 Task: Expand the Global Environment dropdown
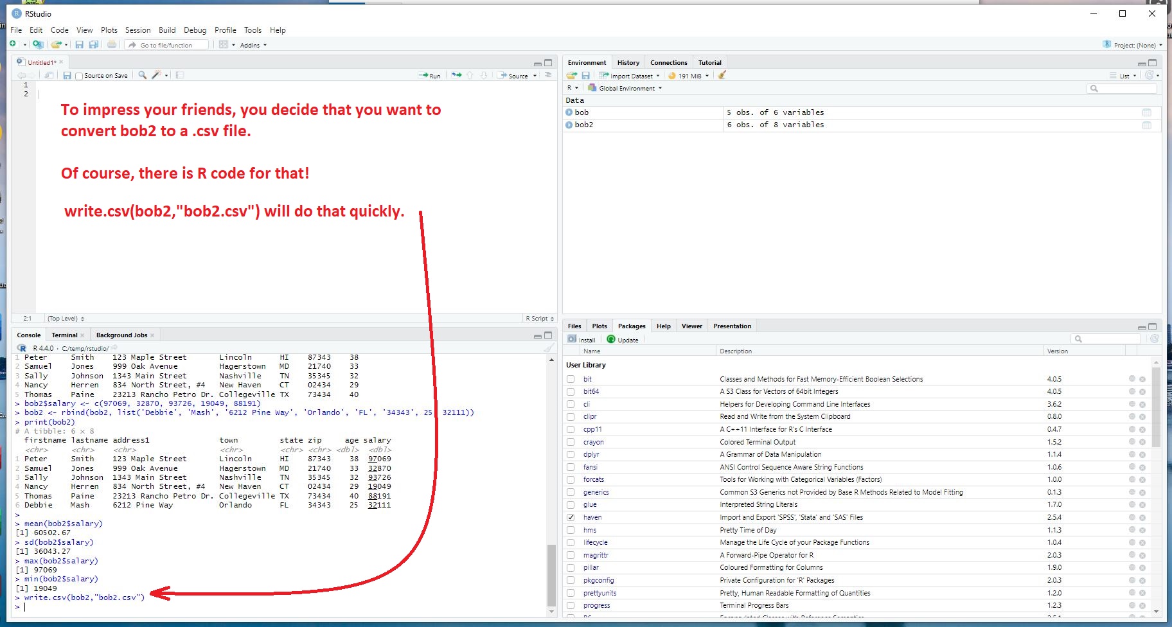[x=626, y=89]
